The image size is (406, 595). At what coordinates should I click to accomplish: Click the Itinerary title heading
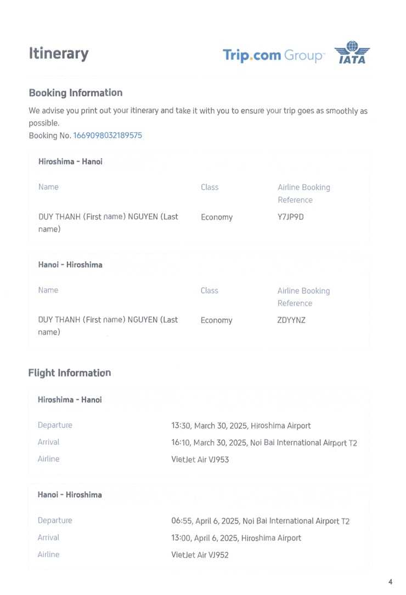pyautogui.click(x=59, y=54)
